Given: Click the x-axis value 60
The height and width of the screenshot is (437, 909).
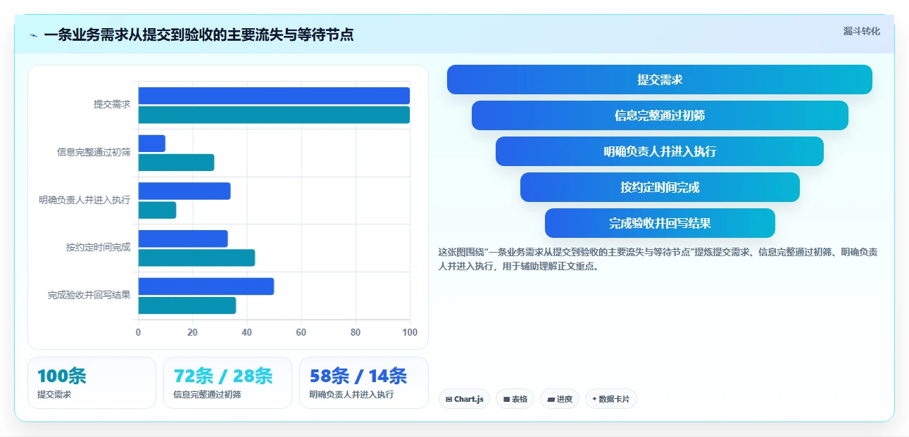Looking at the screenshot, I should point(301,332).
